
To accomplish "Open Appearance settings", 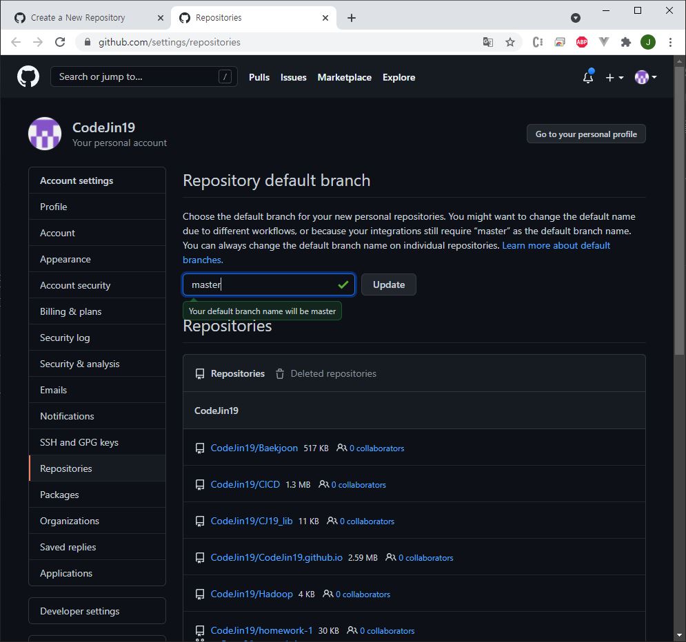I will point(97,259).
